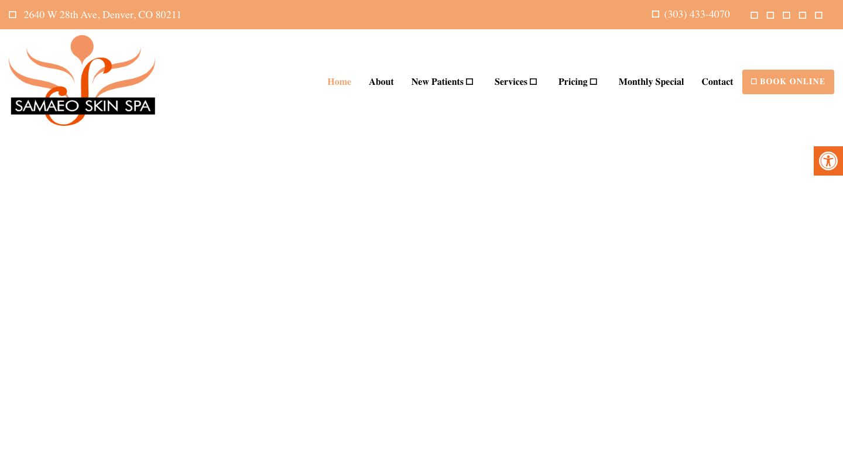Viewport: 843px width, 474px height.
Task: Open the fourth social media icon in top bar
Action: point(803,15)
